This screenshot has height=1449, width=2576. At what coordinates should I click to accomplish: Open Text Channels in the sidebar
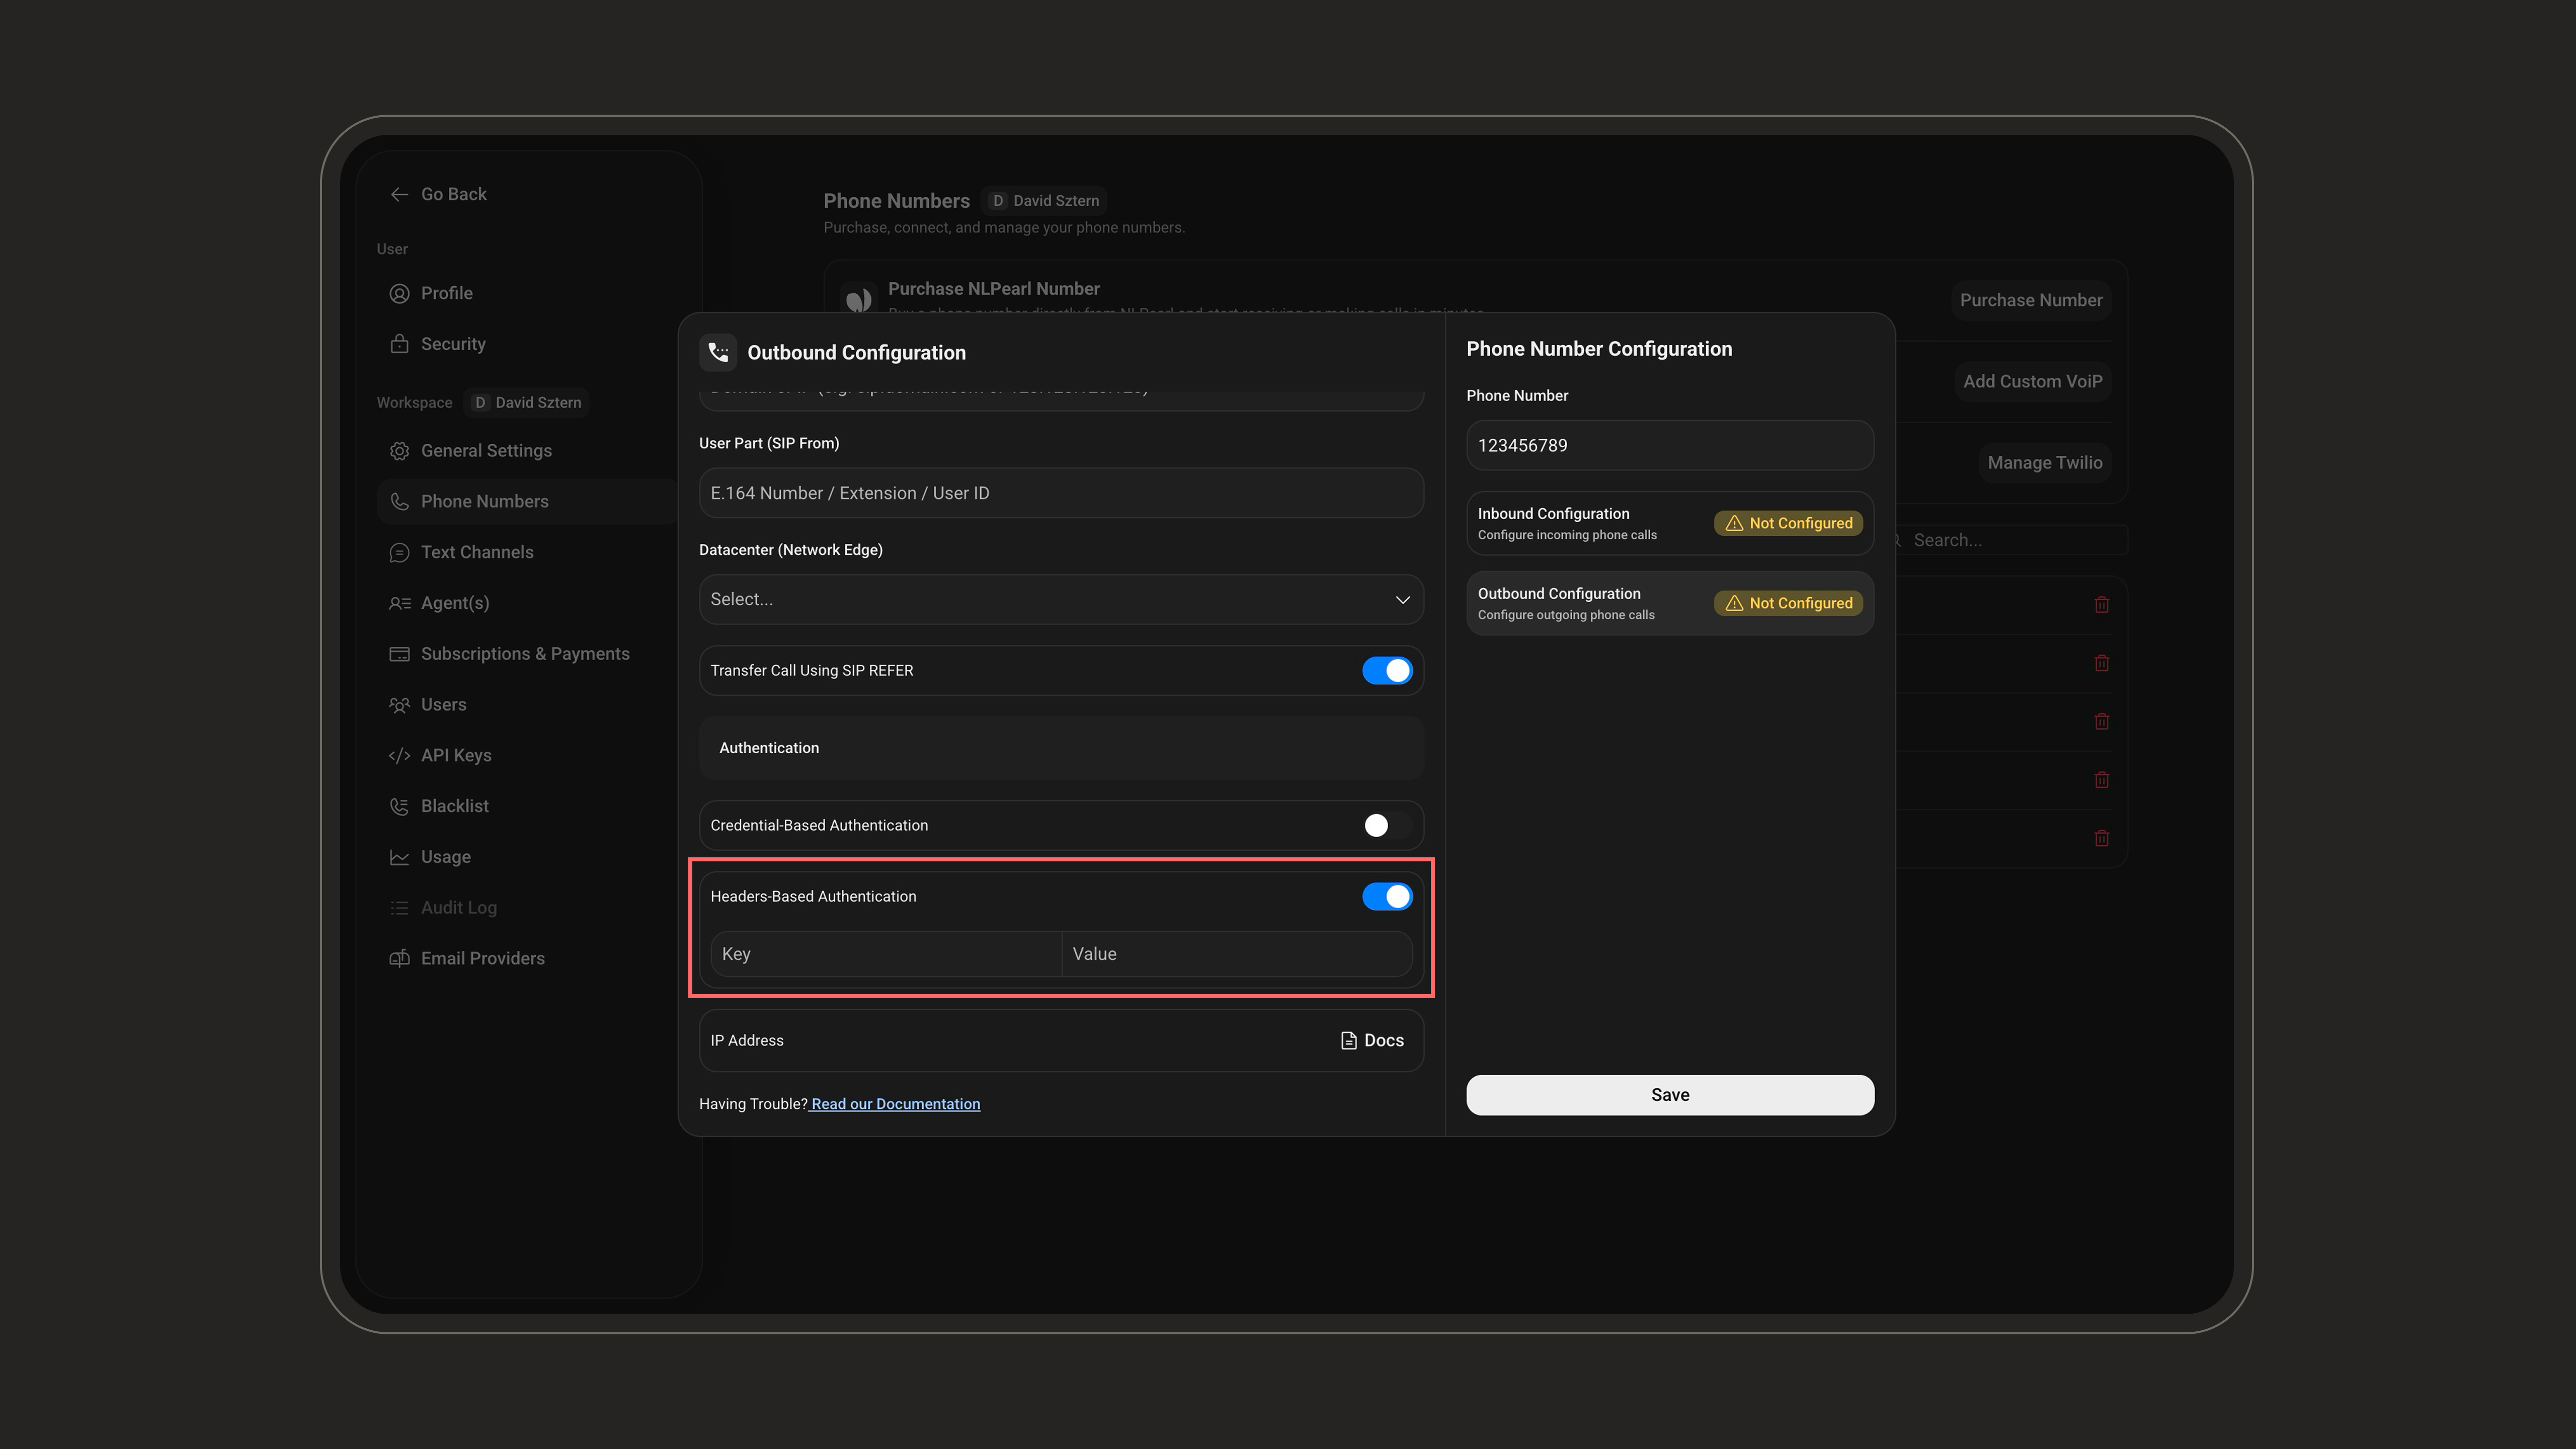(x=476, y=552)
